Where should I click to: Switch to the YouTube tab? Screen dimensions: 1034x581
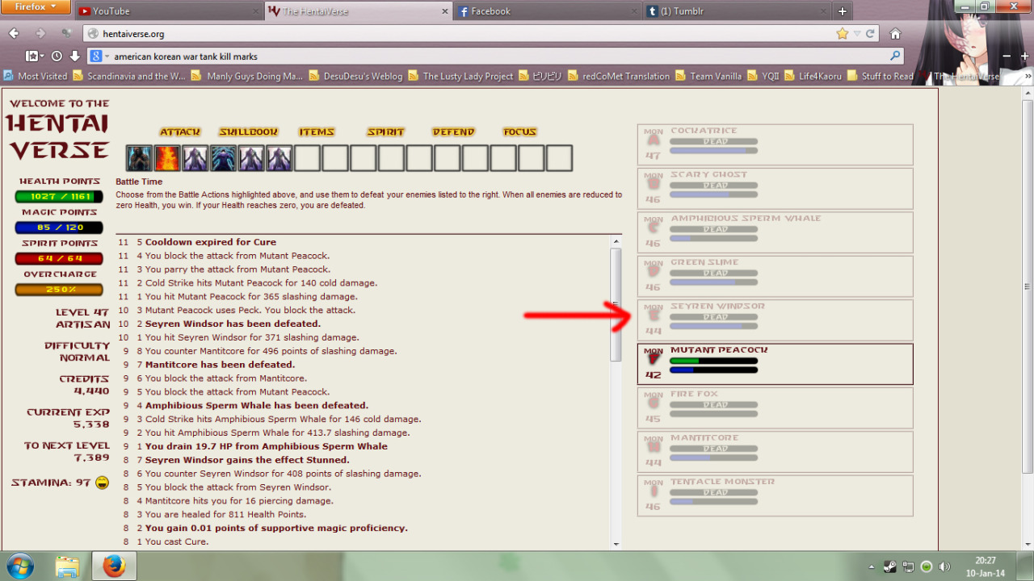(x=168, y=11)
